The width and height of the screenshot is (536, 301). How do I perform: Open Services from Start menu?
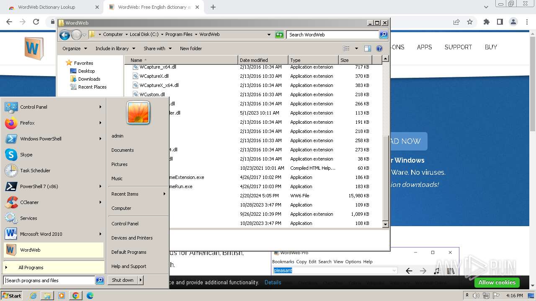click(54, 218)
